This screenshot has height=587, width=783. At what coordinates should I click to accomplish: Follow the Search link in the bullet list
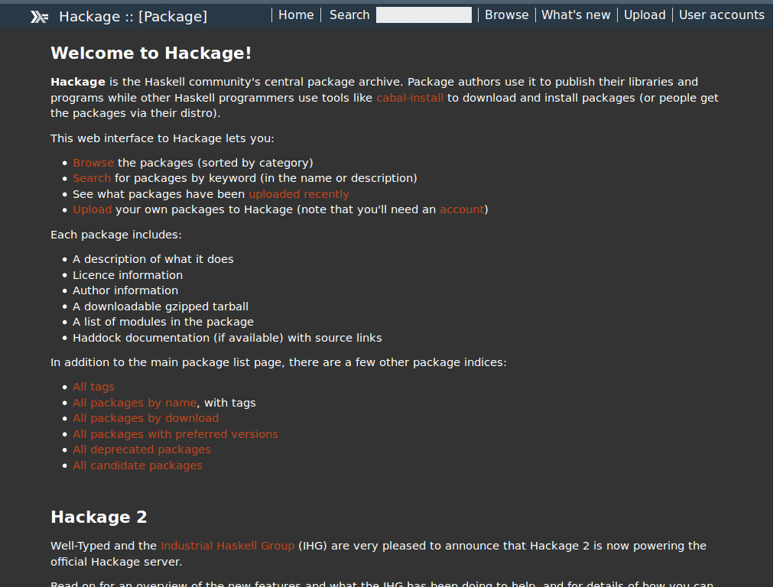point(92,178)
